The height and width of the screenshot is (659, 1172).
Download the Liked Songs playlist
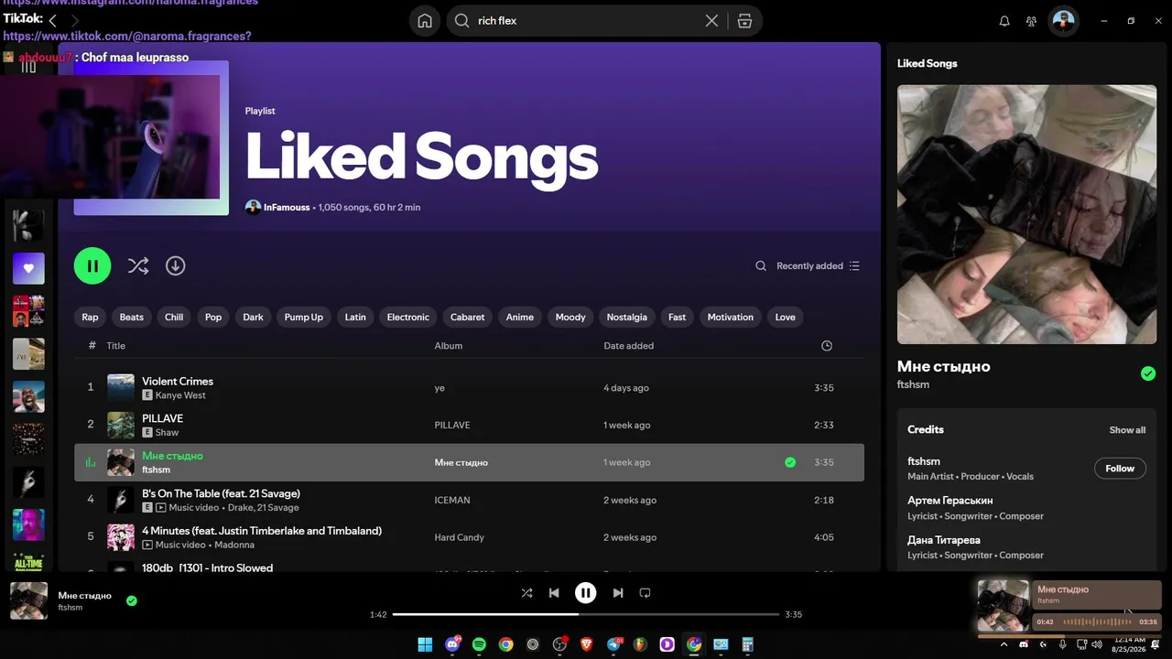click(x=175, y=265)
